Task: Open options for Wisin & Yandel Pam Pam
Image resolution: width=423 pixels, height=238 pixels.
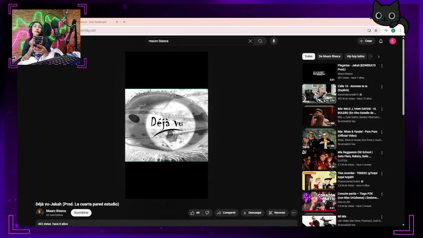Action: 382,132
